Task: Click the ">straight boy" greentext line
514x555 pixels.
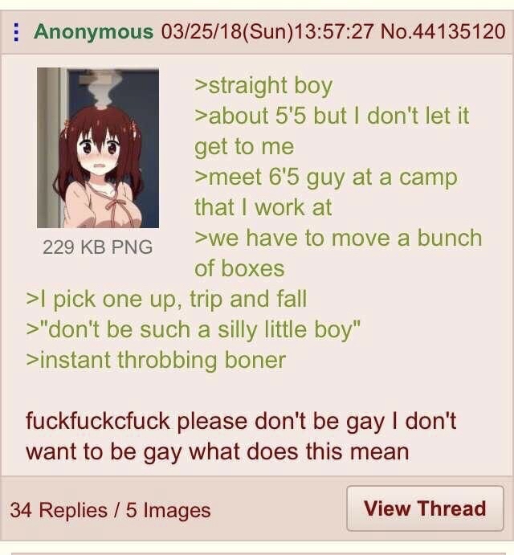Action: (263, 86)
